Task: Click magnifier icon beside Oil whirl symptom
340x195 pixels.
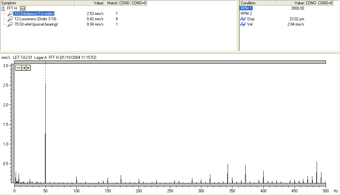Action: (x=10, y=24)
